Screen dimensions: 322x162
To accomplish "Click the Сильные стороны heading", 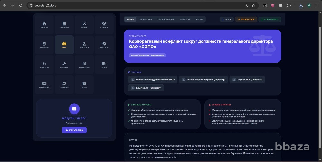I will 139,105.
